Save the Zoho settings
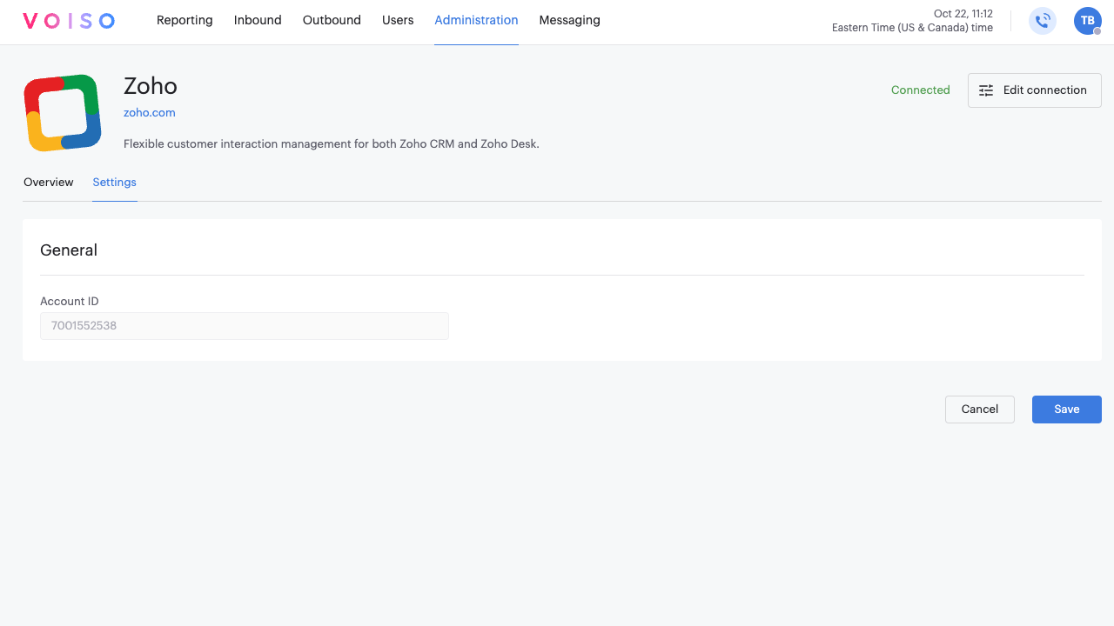This screenshot has width=1114, height=626. pyautogui.click(x=1067, y=410)
